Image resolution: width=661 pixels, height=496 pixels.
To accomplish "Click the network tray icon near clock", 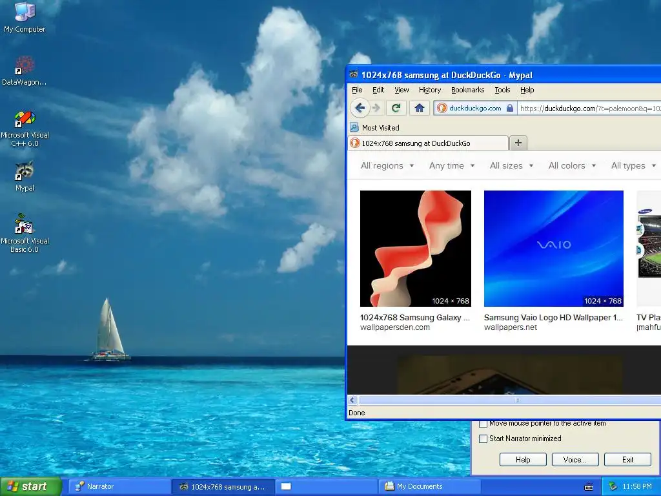I will point(613,486).
